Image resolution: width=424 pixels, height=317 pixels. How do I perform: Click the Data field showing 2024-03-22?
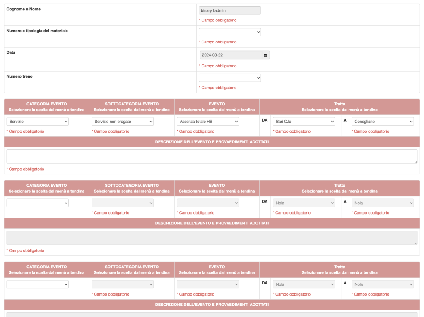pos(231,55)
